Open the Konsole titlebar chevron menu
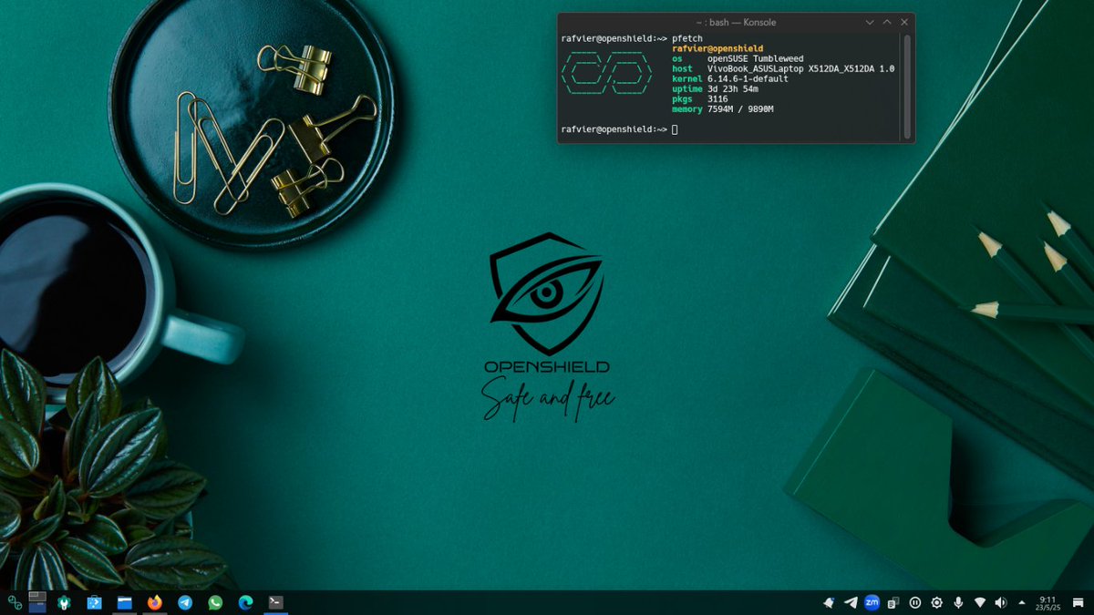1094x615 pixels. (x=869, y=22)
